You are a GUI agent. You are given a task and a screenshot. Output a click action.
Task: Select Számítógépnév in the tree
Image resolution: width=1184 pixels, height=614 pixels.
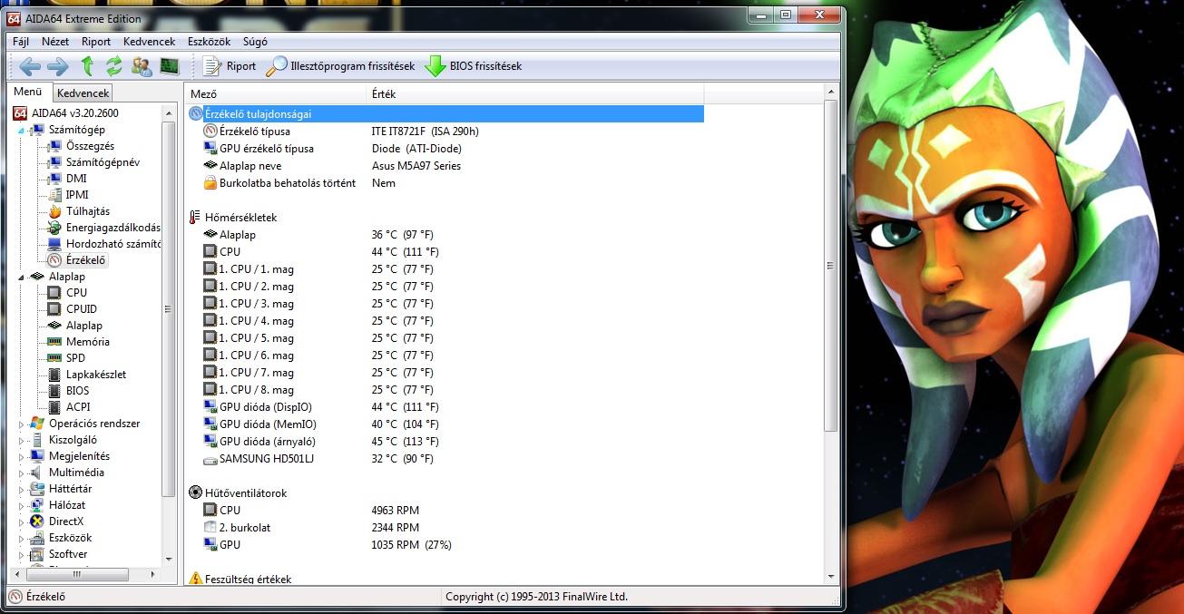(103, 162)
